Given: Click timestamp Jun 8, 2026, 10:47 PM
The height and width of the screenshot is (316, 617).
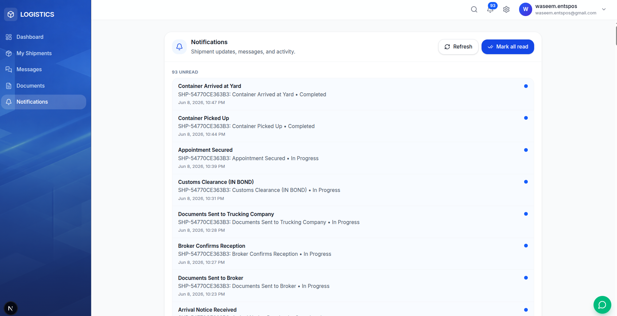Looking at the screenshot, I should point(202,103).
